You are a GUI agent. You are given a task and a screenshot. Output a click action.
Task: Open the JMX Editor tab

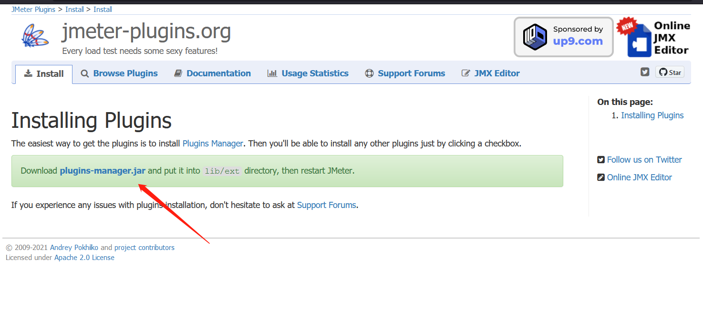(490, 73)
